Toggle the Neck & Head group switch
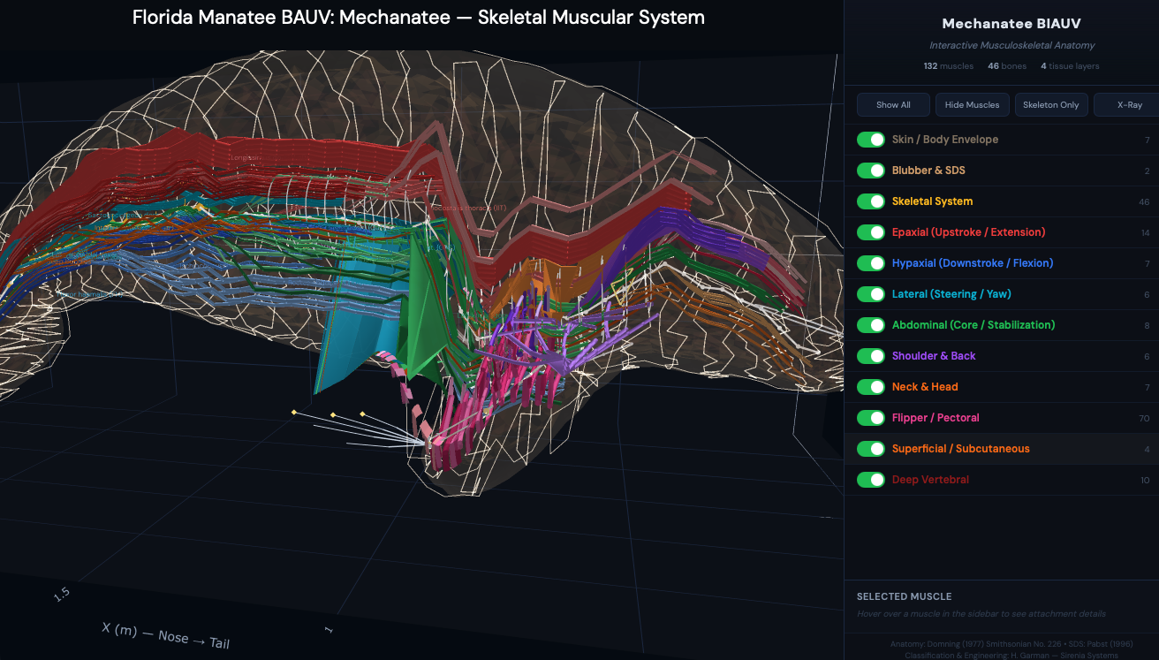This screenshot has width=1159, height=660. click(871, 387)
